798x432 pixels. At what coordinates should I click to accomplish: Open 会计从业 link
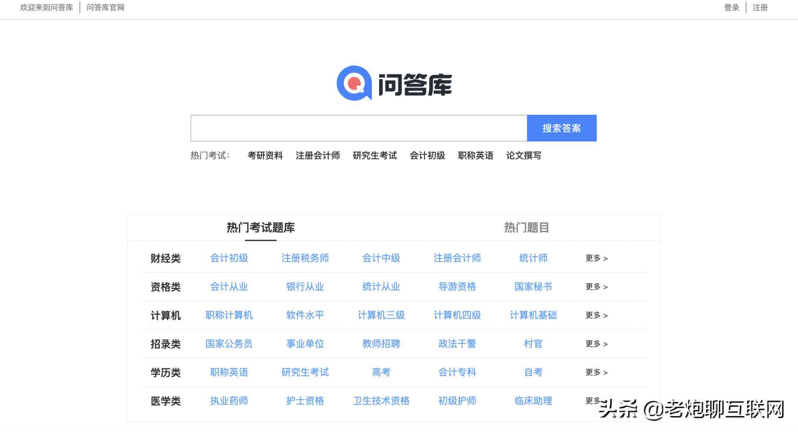(229, 286)
